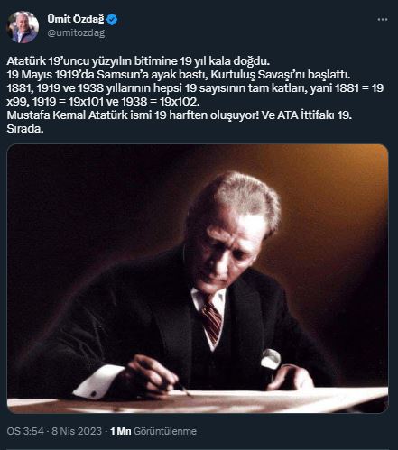Click the line "Mustafa Kemal Atatürk ismi 19 harften"
Image resolution: width=398 pixels, height=450 pixels.
(x=179, y=115)
